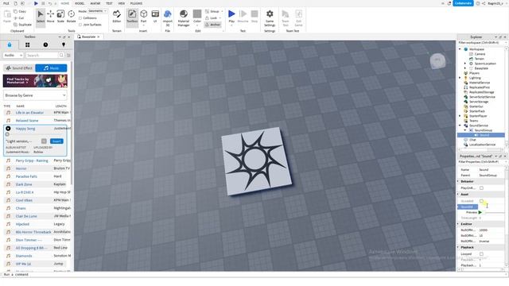The image size is (509, 286).
Task: Open the Toolbox Recent clock tab
Action: pos(45,44)
